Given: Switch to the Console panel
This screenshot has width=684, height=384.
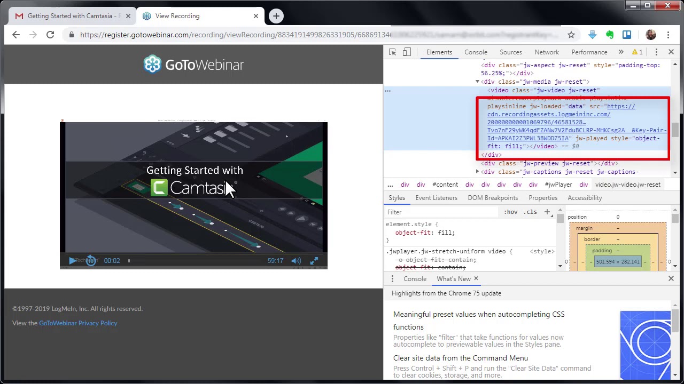Looking at the screenshot, I should tap(476, 52).
